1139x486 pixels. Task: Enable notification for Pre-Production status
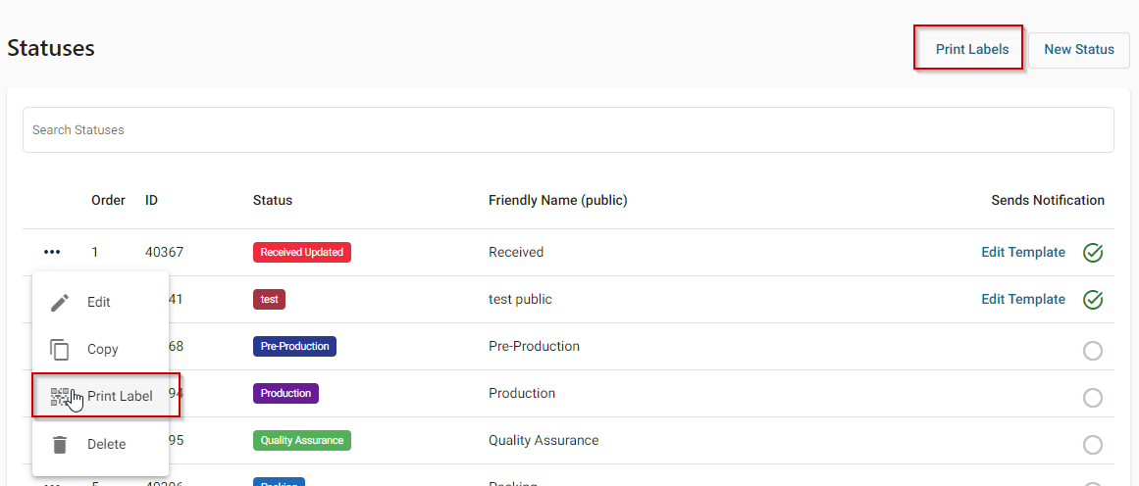[x=1093, y=351]
